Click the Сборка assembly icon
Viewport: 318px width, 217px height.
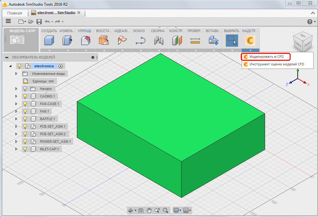[159, 40]
